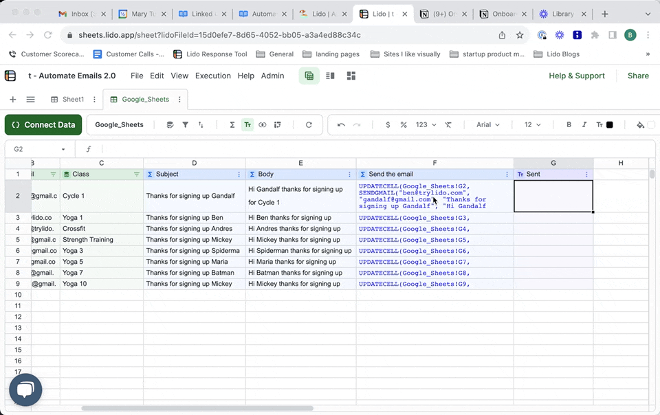Open the Arial font dropdown

click(488, 125)
